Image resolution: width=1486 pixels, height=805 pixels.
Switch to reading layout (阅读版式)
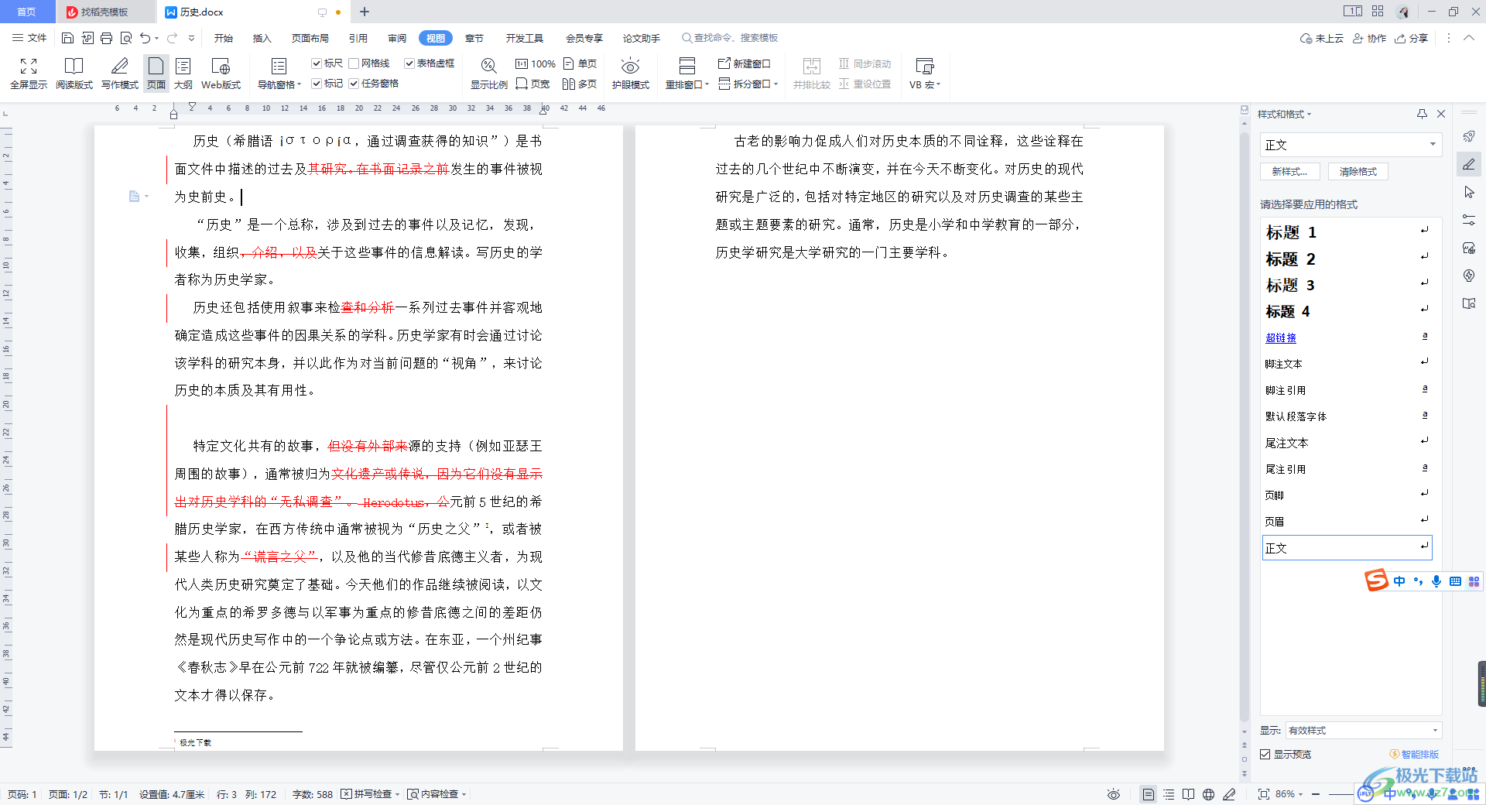pos(74,74)
